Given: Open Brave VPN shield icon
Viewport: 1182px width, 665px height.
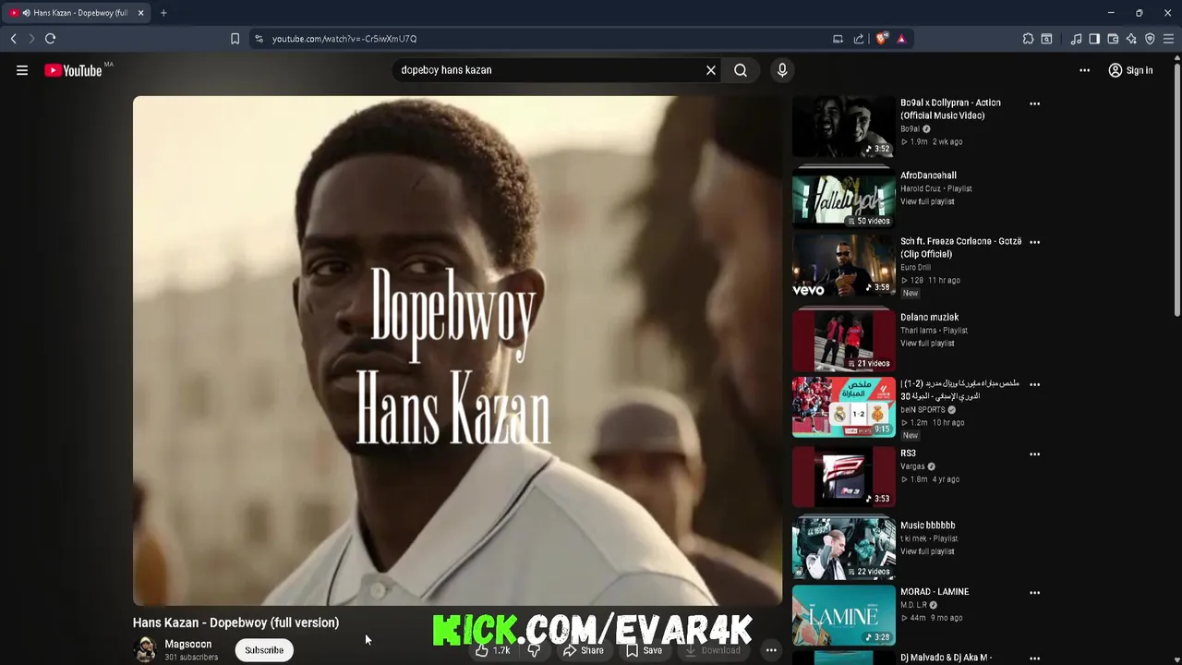Looking at the screenshot, I should pyautogui.click(x=1150, y=39).
